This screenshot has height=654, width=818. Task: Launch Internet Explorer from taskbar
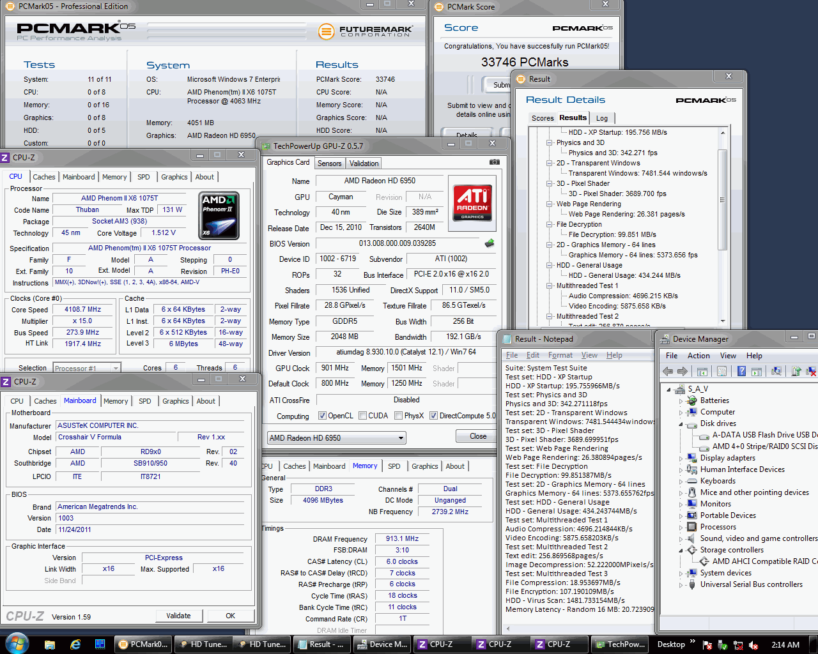pos(75,644)
